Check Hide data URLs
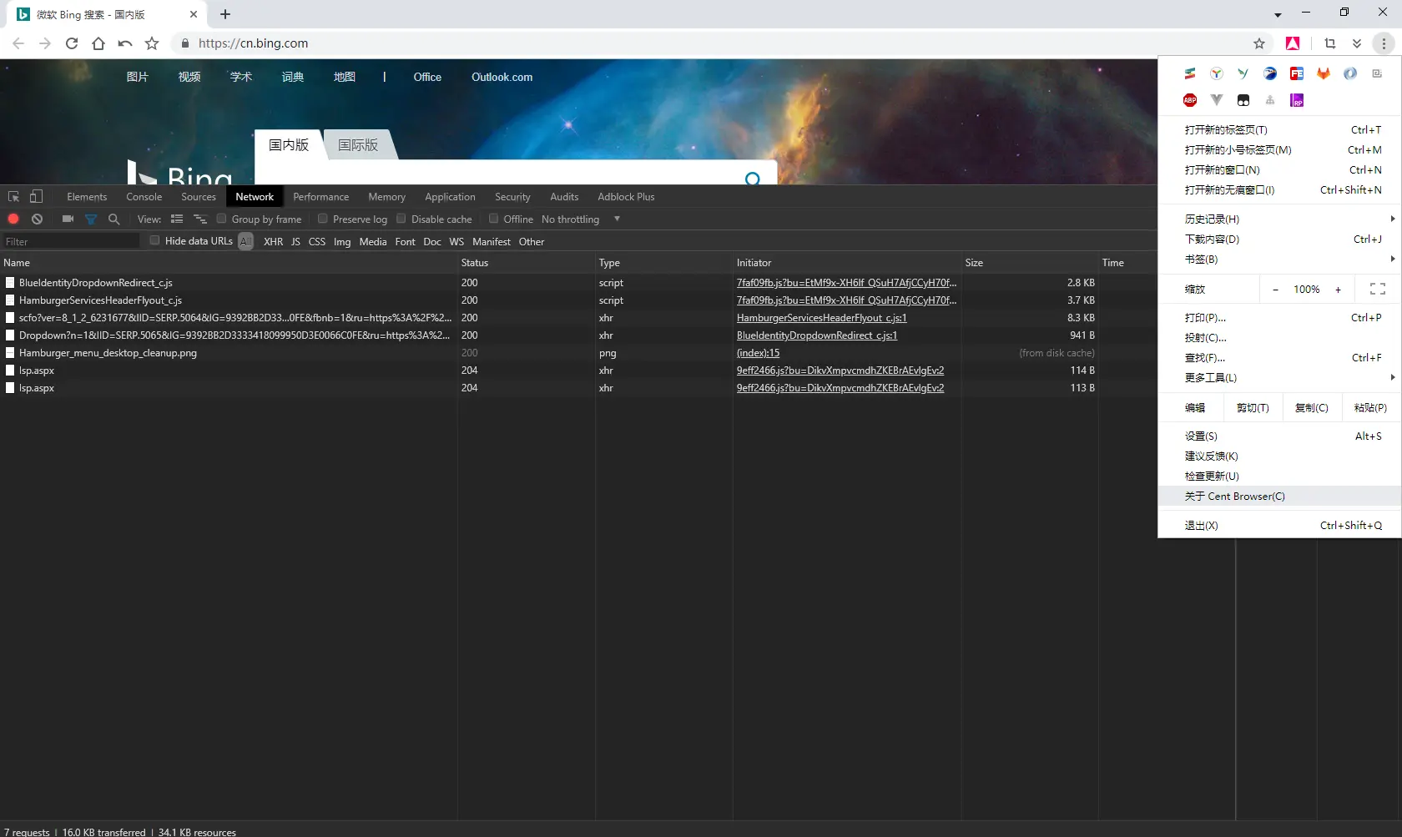Image resolution: width=1402 pixels, height=837 pixels. [x=154, y=240]
